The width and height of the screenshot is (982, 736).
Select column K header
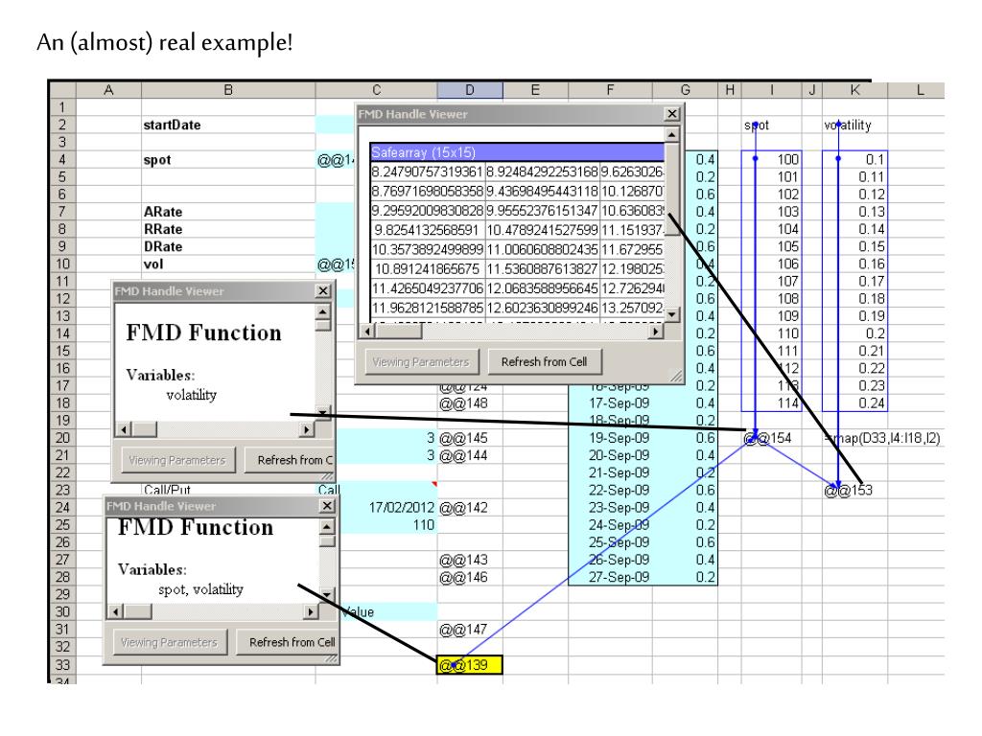pyautogui.click(x=854, y=90)
